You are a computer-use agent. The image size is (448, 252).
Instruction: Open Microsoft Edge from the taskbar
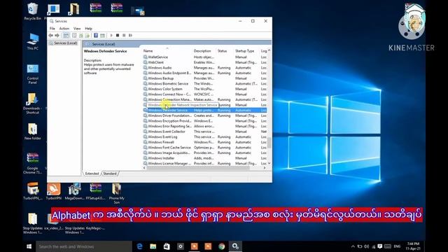point(139,246)
